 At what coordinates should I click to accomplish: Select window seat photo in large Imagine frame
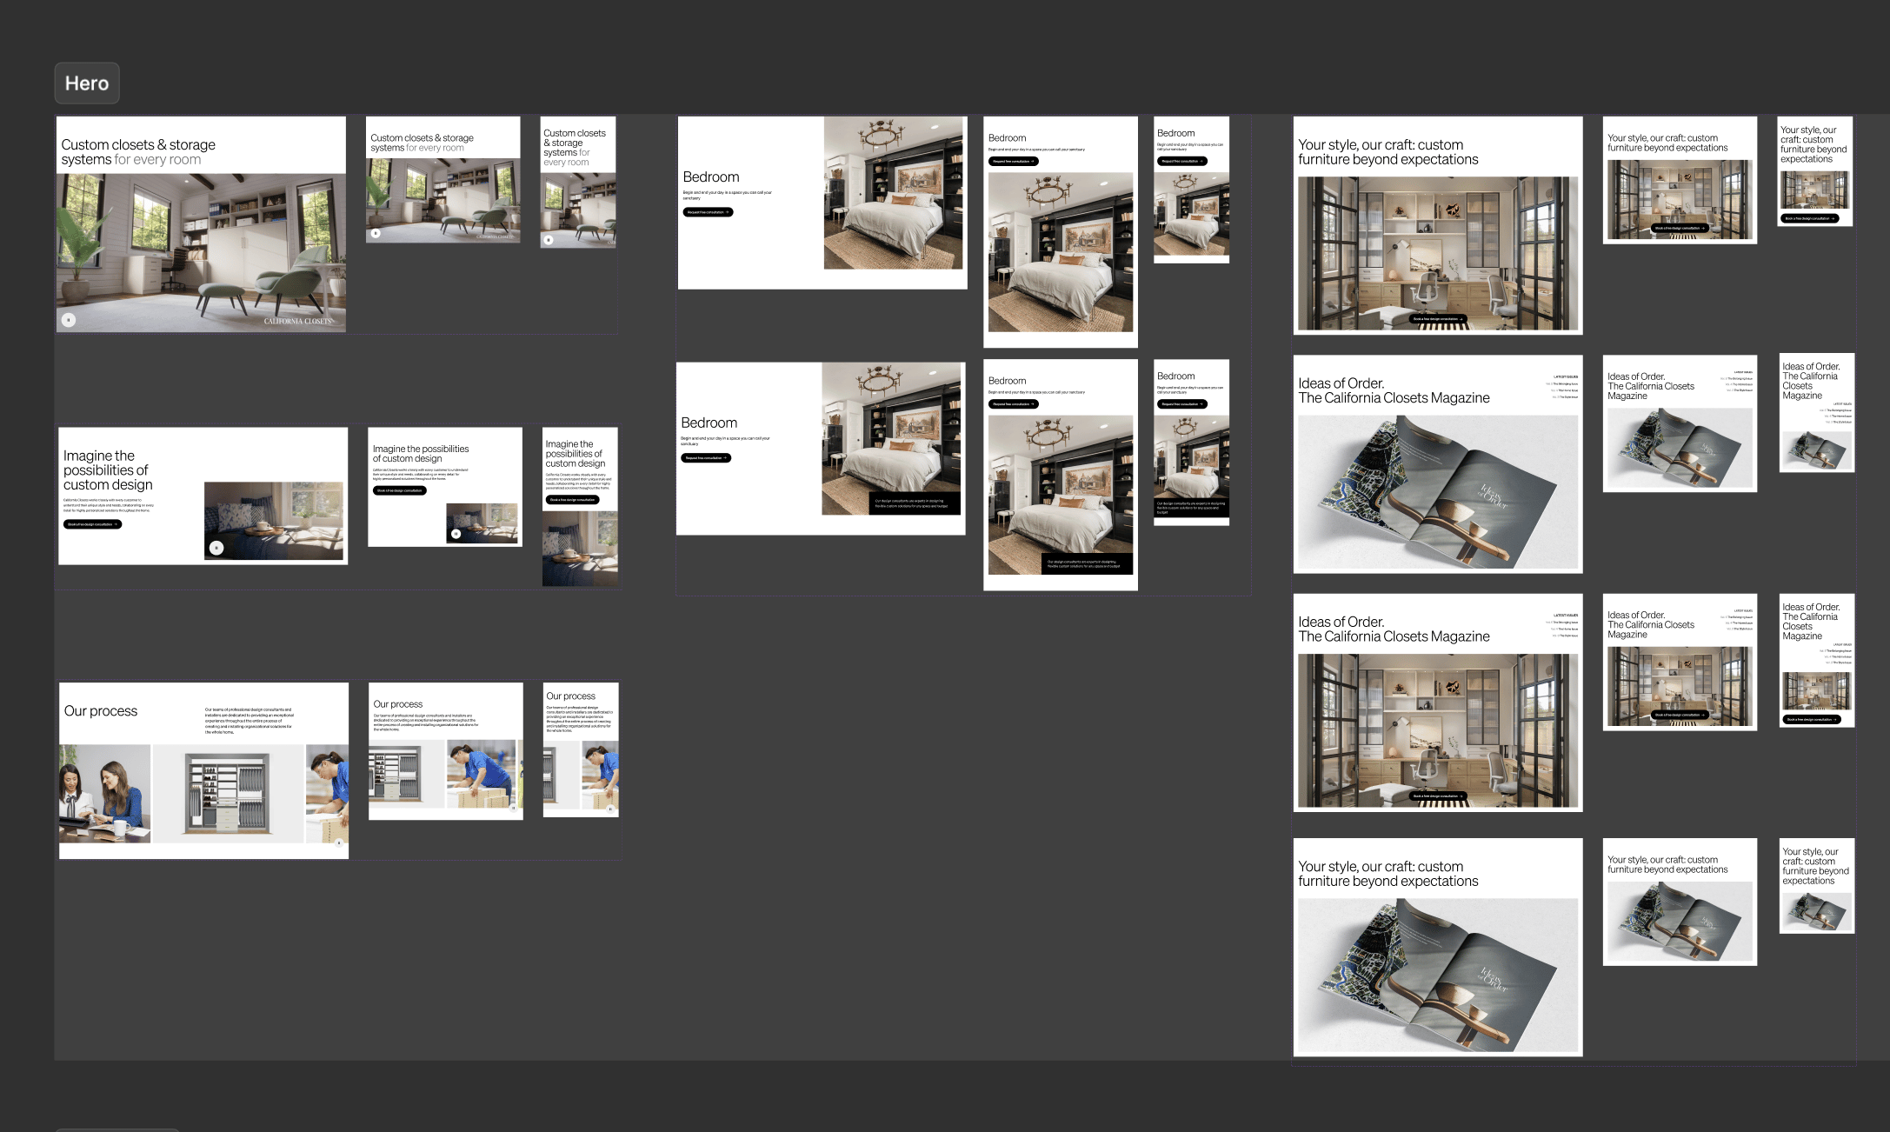pyautogui.click(x=274, y=521)
